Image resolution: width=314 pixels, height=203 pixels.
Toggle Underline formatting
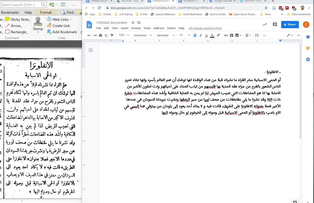pos(206,35)
